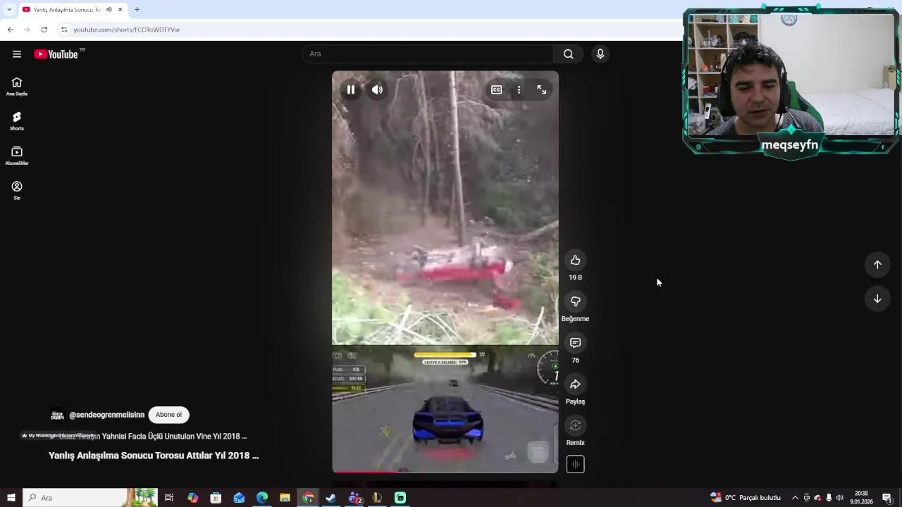Open the Windows Start menu
The height and width of the screenshot is (507, 902).
[11, 498]
